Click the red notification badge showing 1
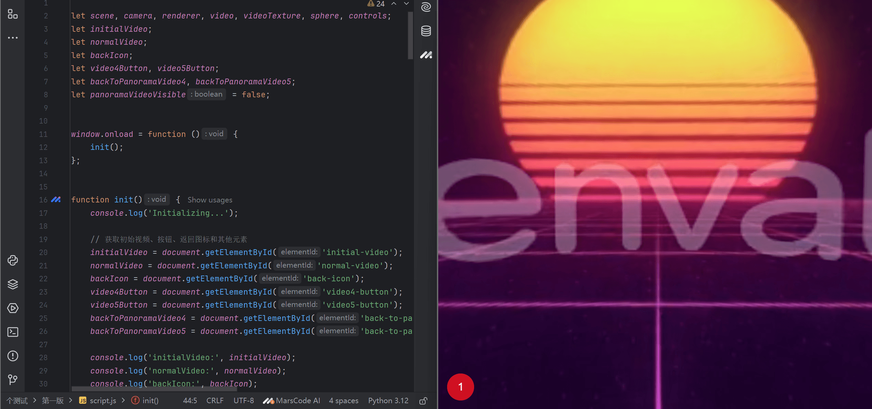This screenshot has width=872, height=409. [x=460, y=387]
